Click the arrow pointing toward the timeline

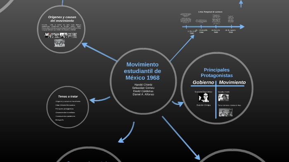tap(182, 48)
